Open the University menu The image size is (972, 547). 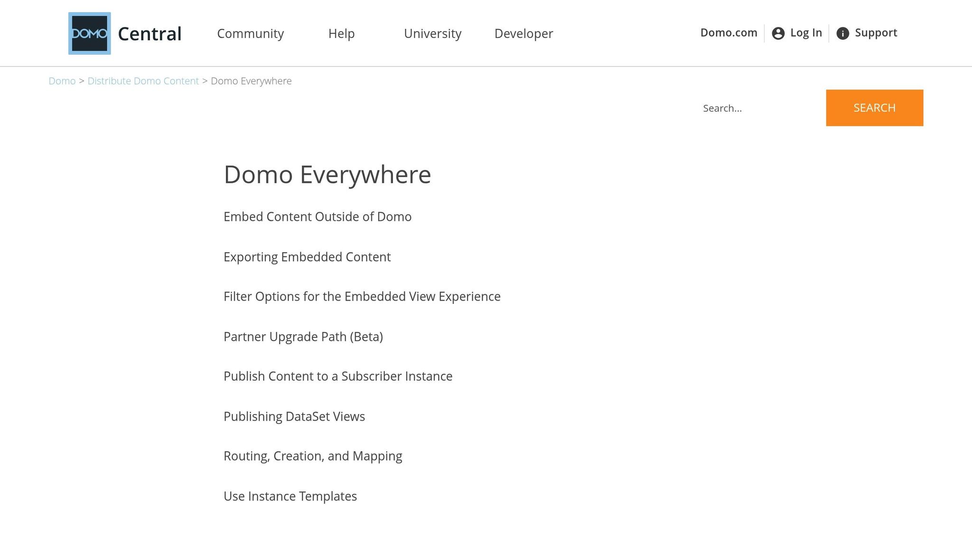click(x=432, y=33)
